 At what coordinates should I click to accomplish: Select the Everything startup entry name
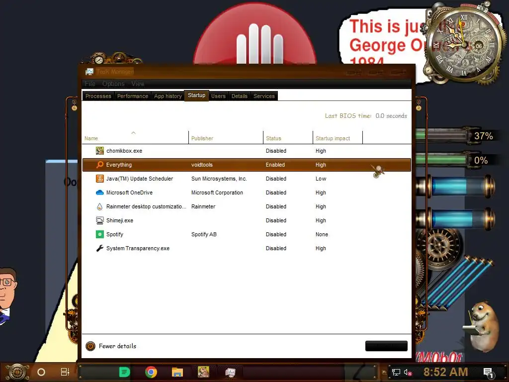pyautogui.click(x=119, y=165)
